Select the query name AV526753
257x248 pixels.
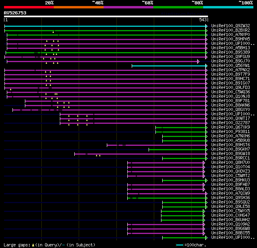(15, 13)
